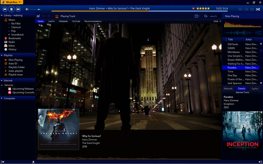Click The Dark Knight album cover
The height and width of the screenshot is (164, 263).
coord(58,129)
